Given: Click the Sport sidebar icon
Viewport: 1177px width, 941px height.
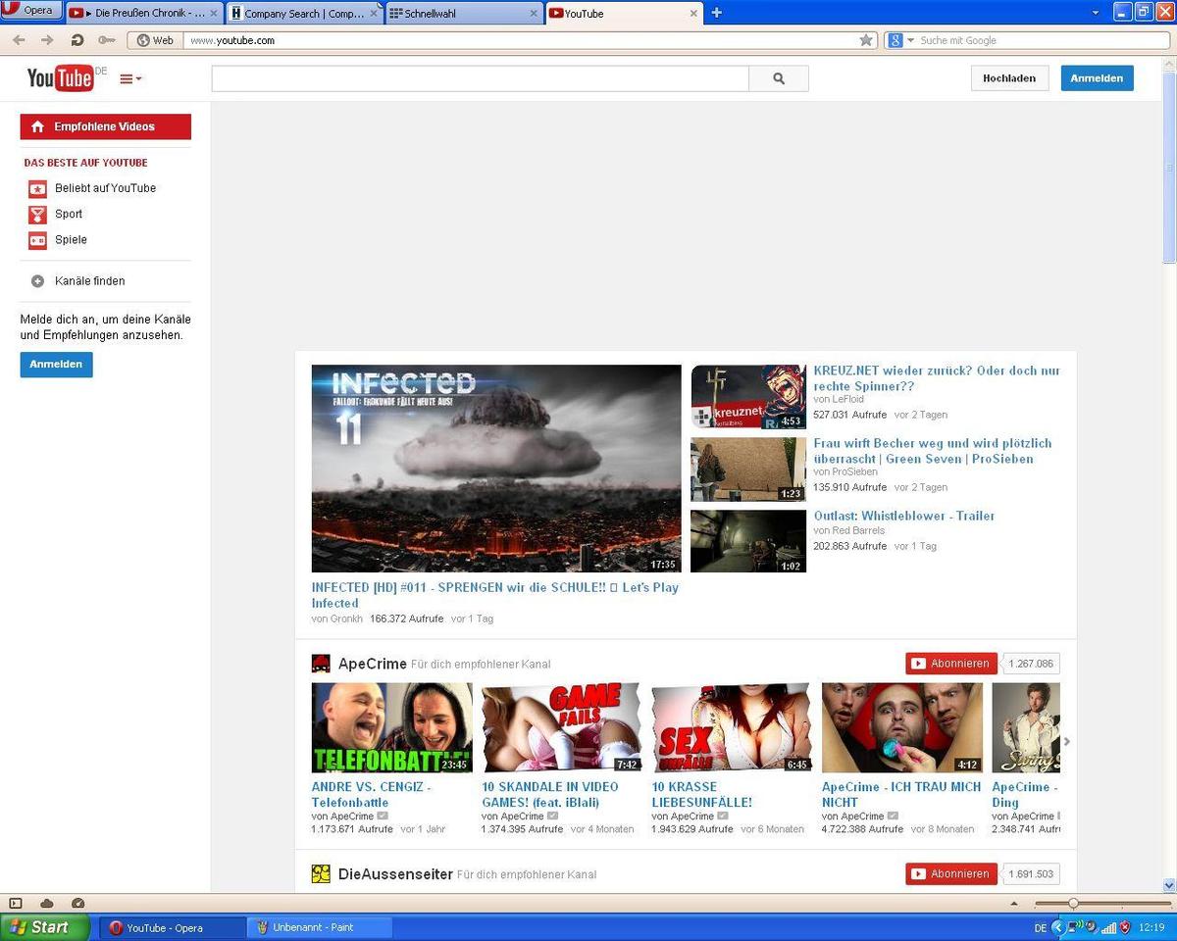Looking at the screenshot, I should click(x=37, y=214).
